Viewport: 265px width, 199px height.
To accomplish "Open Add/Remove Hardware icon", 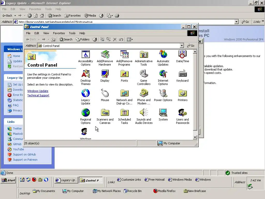I will click(105, 58).
